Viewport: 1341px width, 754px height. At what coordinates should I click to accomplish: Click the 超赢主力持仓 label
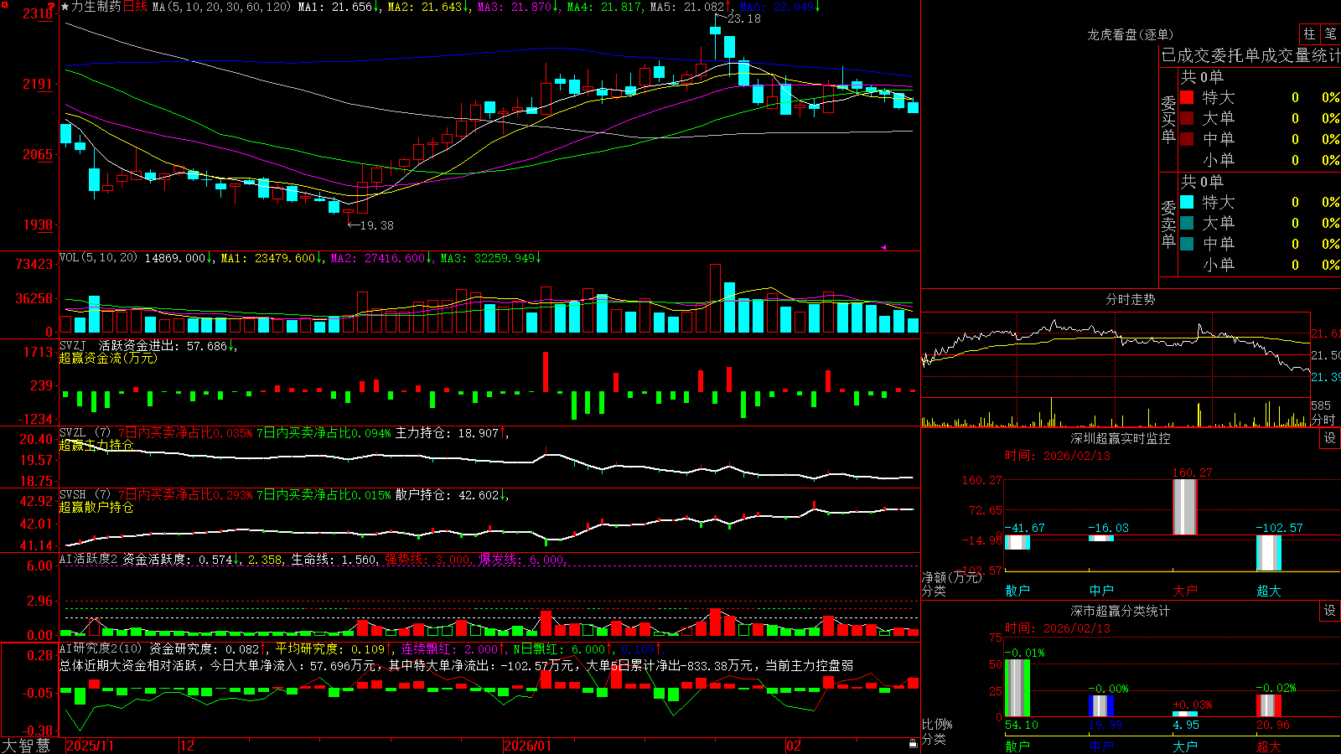pyautogui.click(x=96, y=445)
